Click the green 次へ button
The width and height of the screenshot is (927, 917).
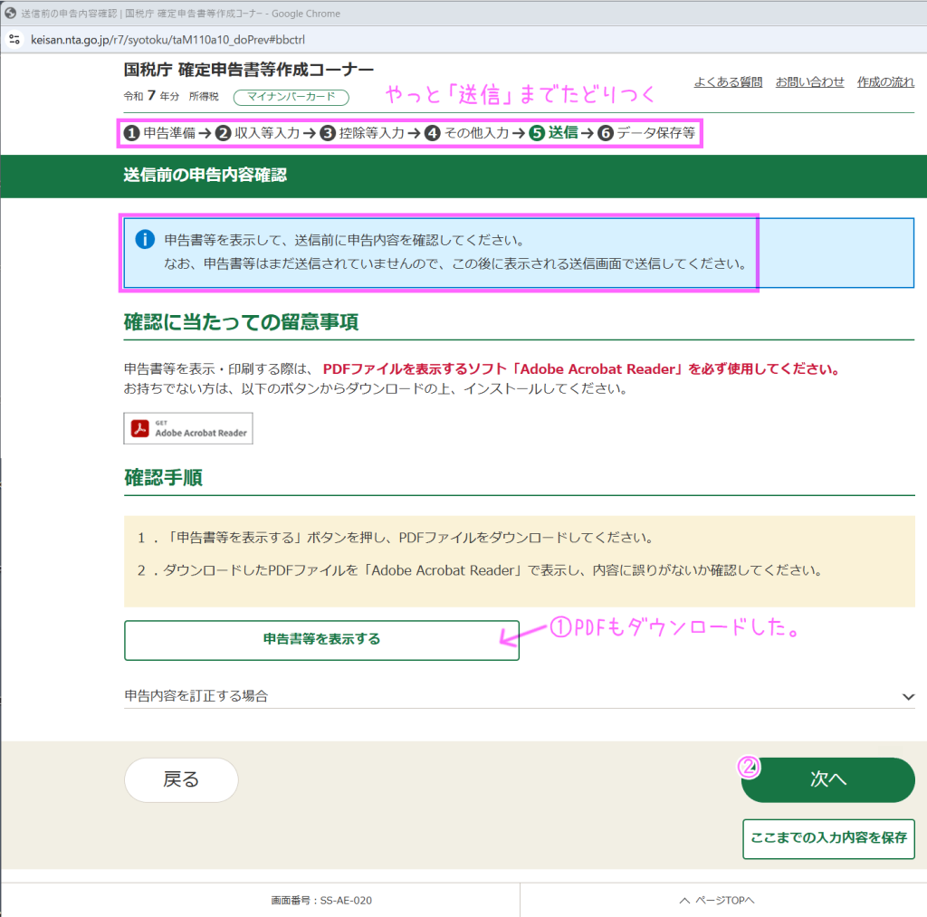827,780
